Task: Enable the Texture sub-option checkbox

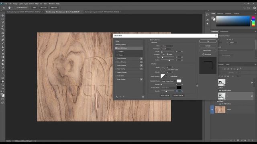Action: click(117, 55)
